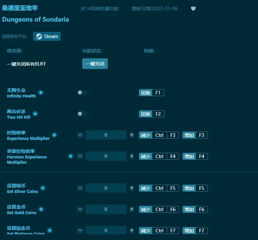The height and width of the screenshot is (240, 258).
Task: Click the 增加 F5 hotkey button
Action: 195,188
